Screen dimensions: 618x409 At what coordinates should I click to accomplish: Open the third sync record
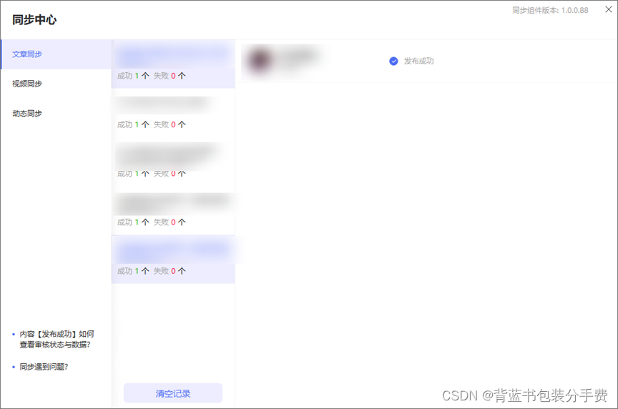point(173,162)
